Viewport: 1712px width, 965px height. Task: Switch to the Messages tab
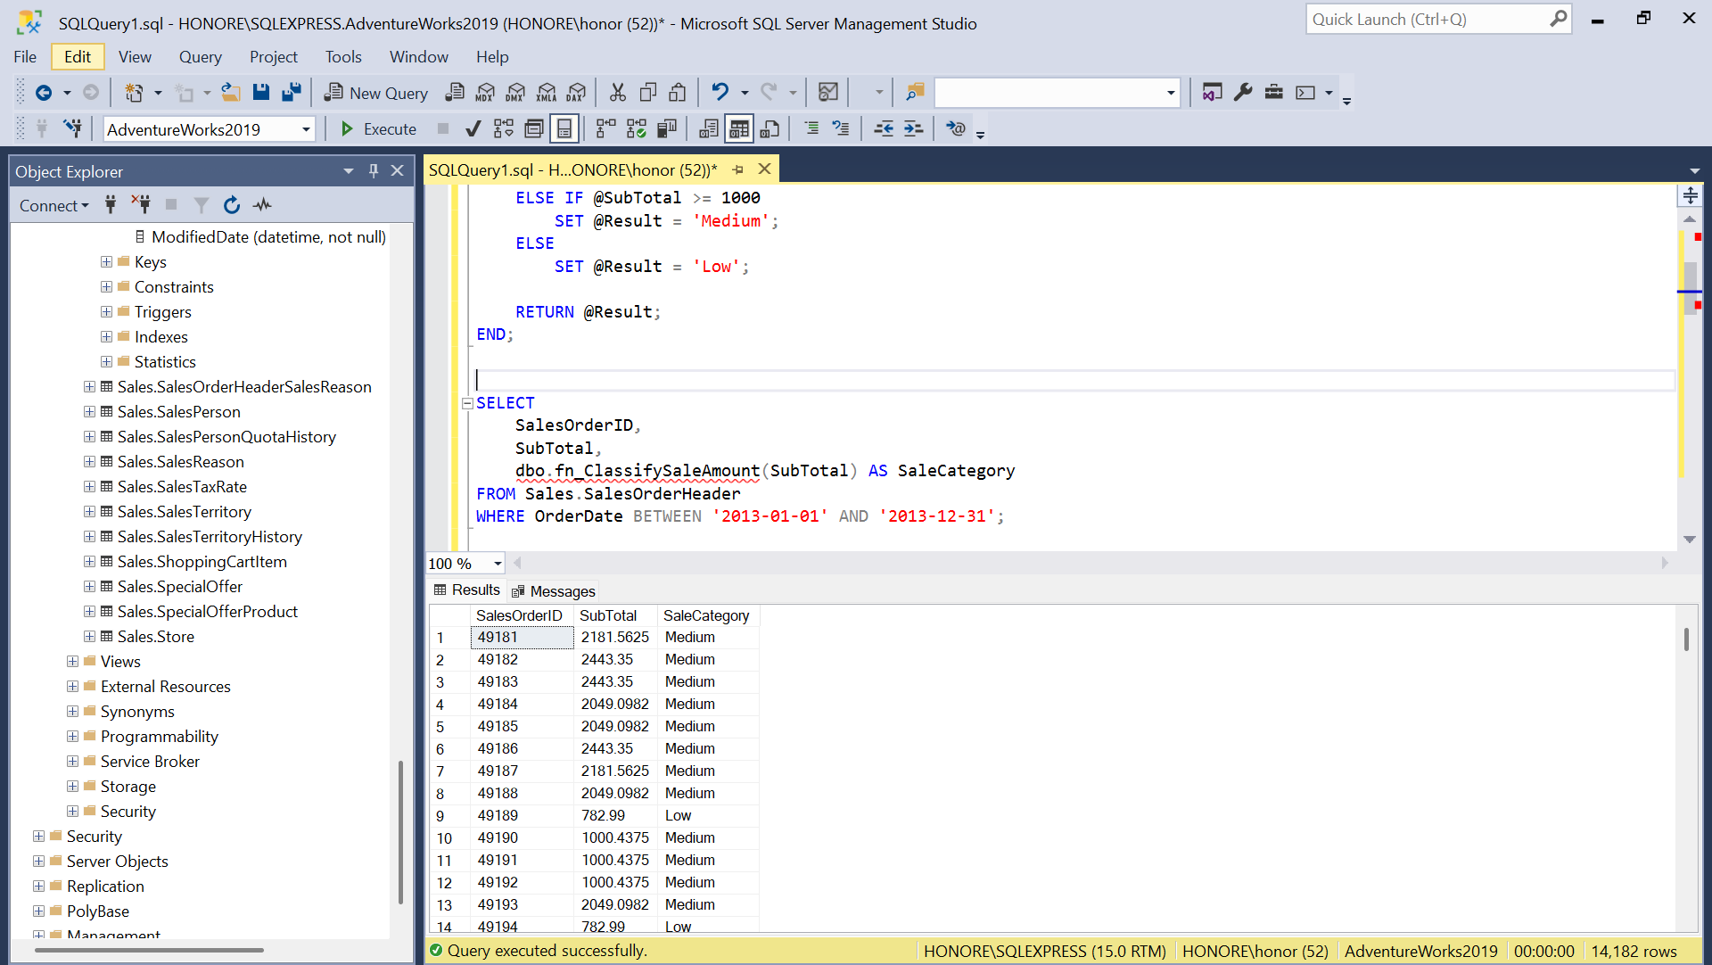click(554, 591)
